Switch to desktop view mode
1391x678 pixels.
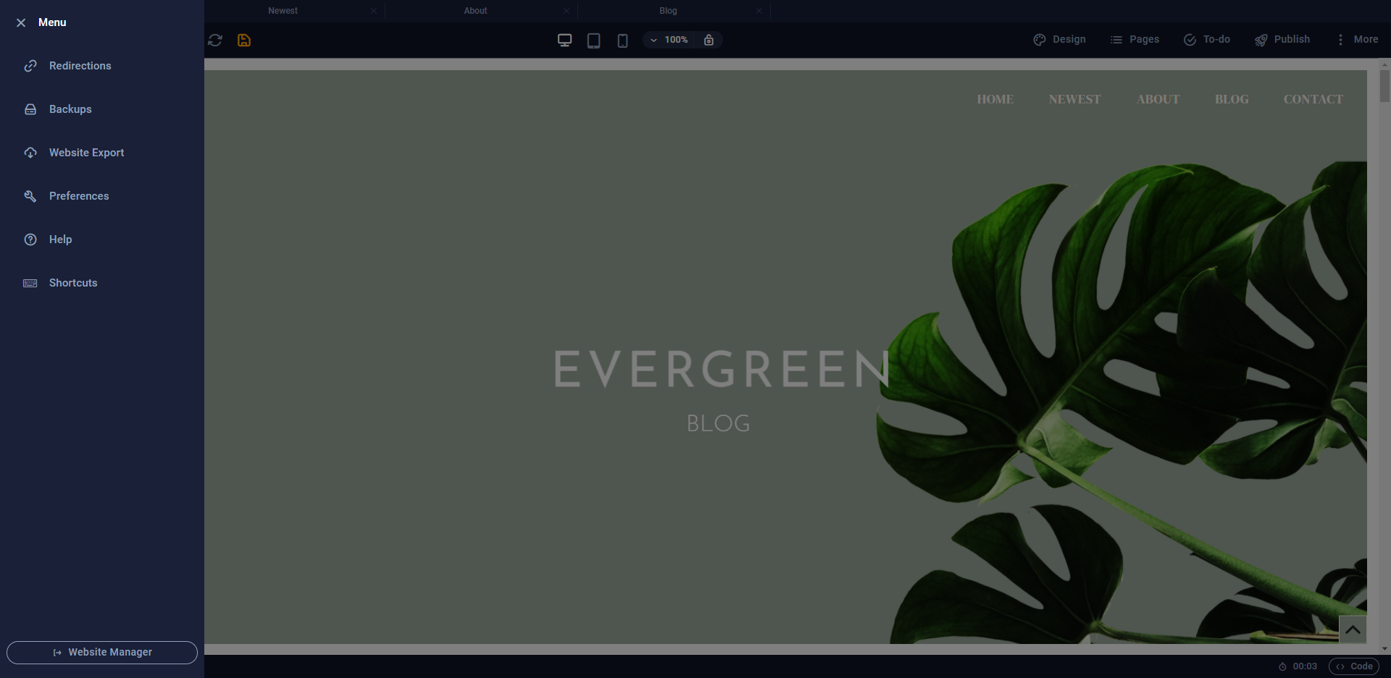click(x=564, y=40)
